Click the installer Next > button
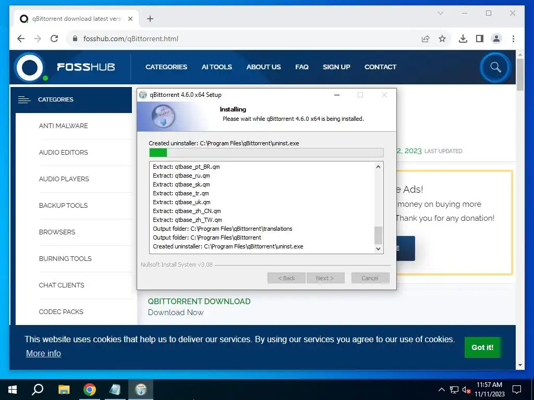The image size is (534, 400). coord(325,278)
